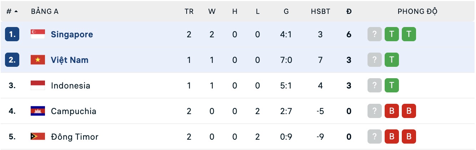Click the Singapore flag icon
The image size is (476, 150).
[38, 34]
